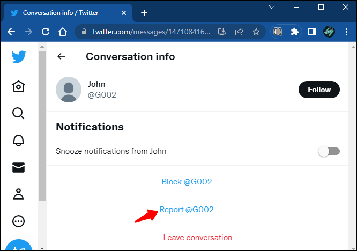Click the blue compose Tweet button
Screen dimensions: 357x251
tap(19, 246)
